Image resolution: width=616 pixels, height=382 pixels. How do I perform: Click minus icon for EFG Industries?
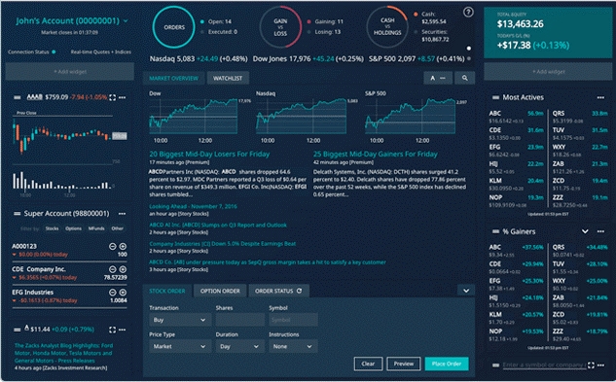coord(112,293)
